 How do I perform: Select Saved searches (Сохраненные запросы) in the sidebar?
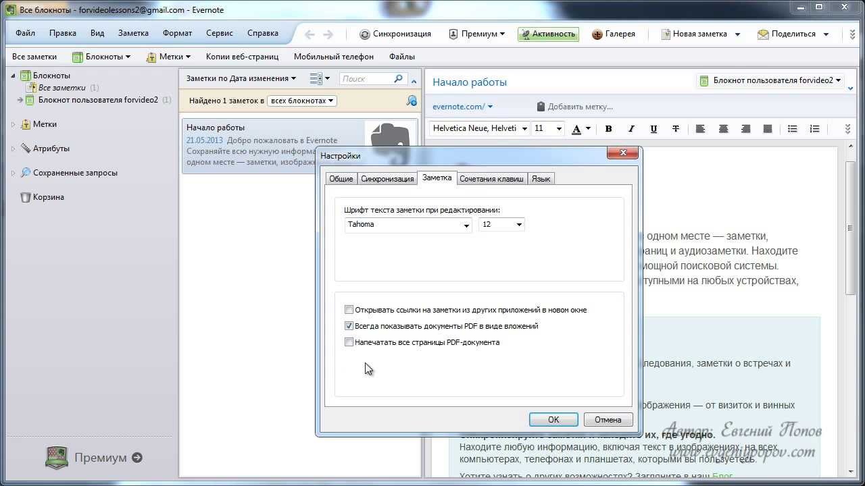75,173
